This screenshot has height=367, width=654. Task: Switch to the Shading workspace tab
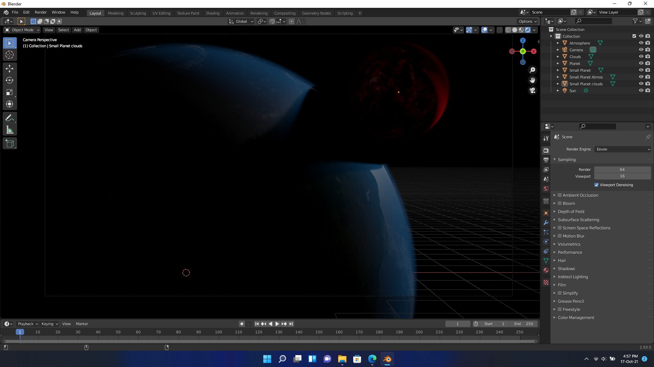coord(213,13)
